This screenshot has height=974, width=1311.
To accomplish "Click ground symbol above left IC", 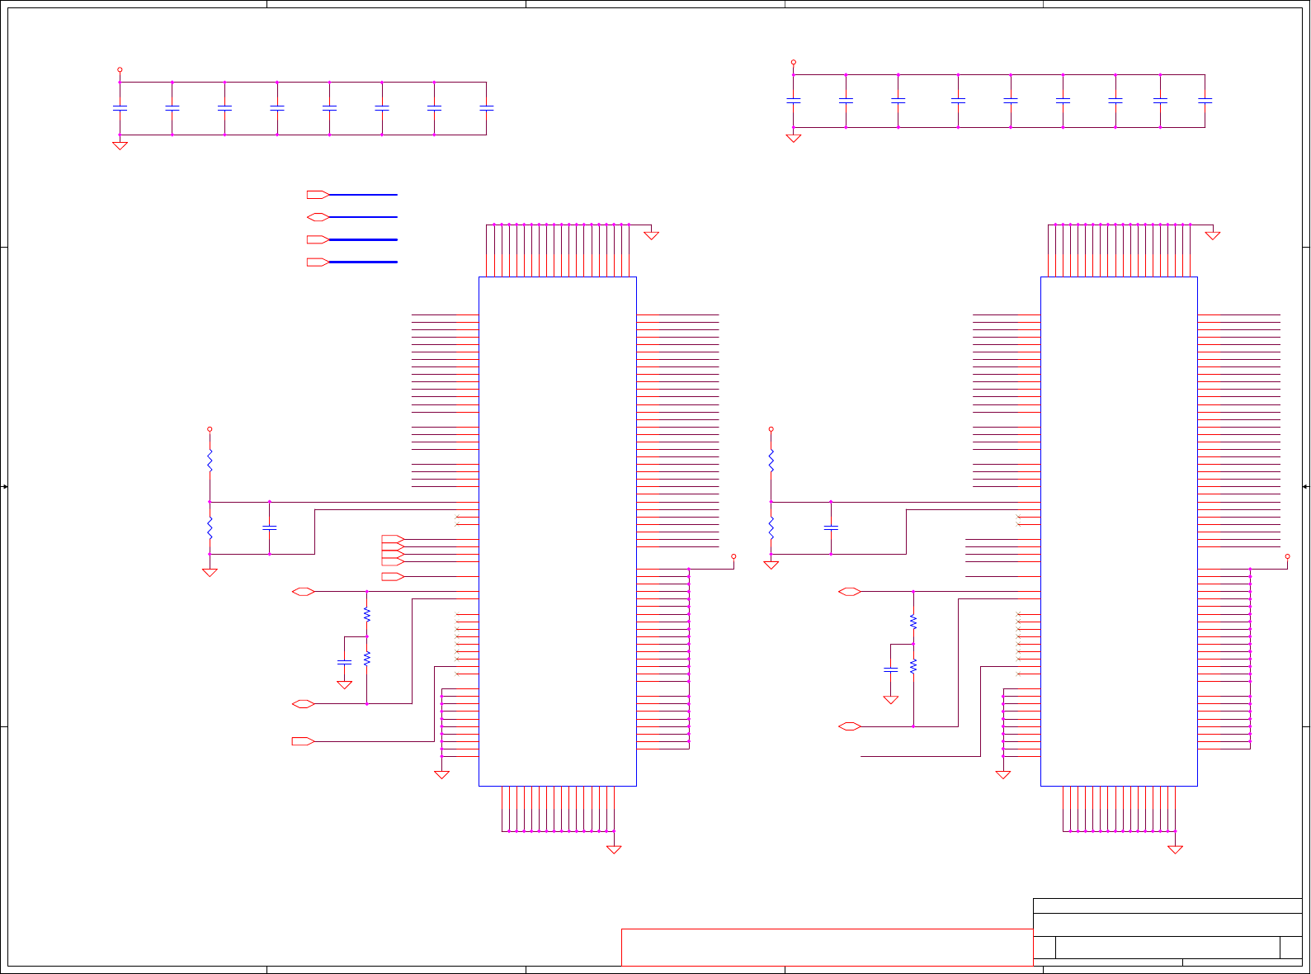I will pos(652,236).
